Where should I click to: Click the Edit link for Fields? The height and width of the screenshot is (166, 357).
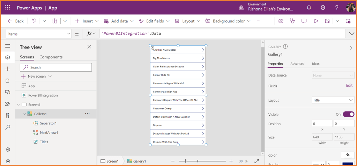coord(349,86)
